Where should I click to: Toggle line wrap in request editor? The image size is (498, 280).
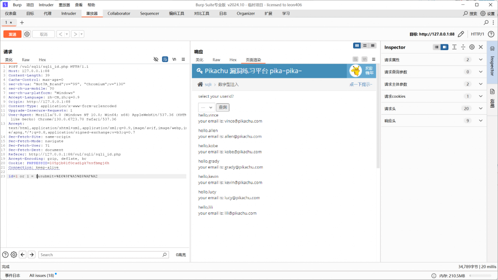click(165, 59)
